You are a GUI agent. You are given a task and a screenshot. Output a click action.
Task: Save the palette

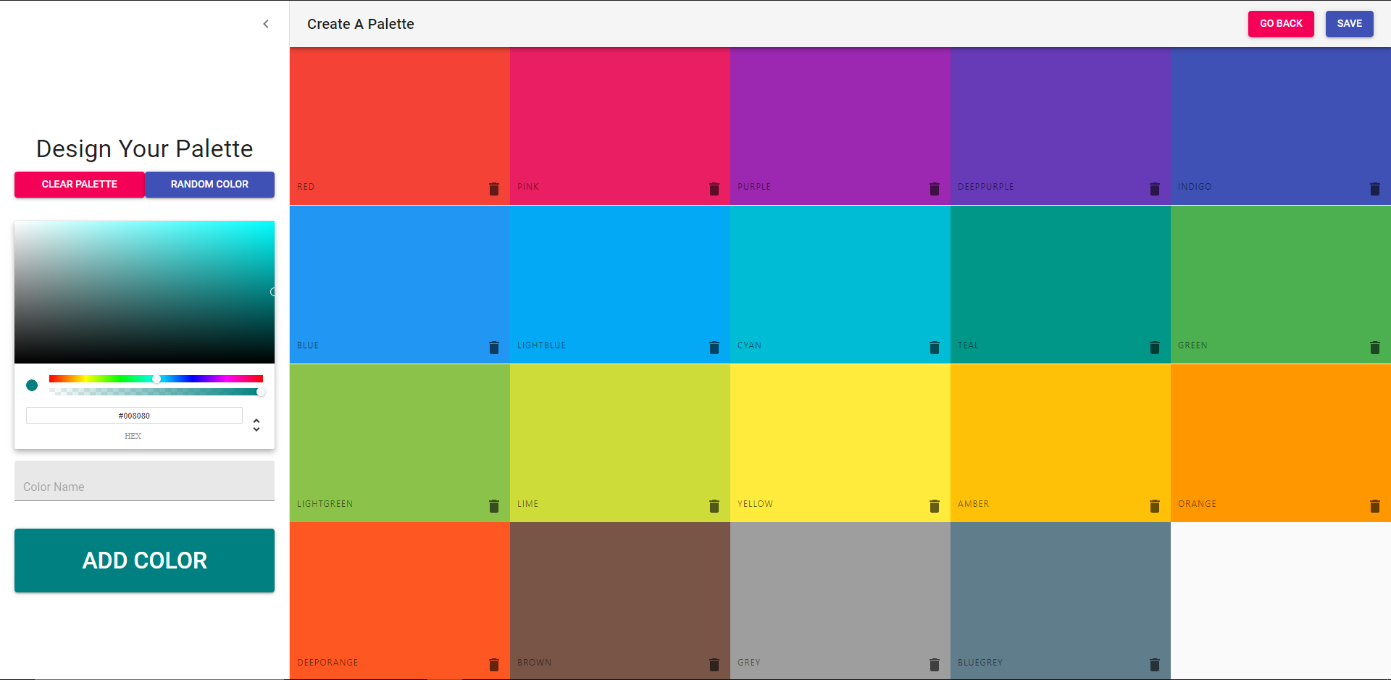point(1348,23)
